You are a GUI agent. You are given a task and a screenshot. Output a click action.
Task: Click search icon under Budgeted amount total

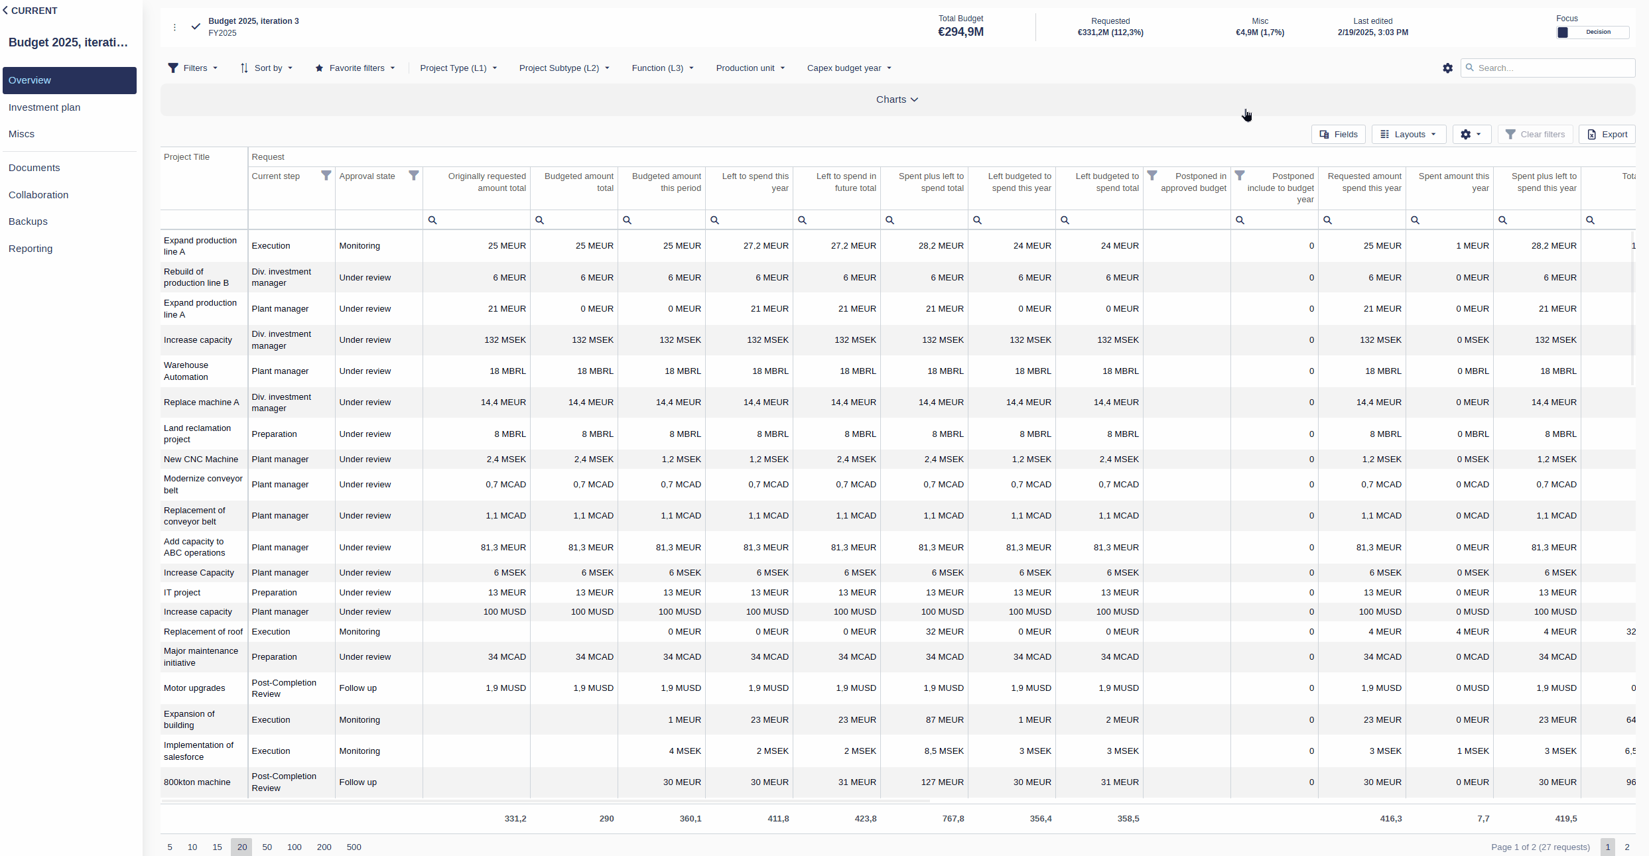pyautogui.click(x=540, y=220)
